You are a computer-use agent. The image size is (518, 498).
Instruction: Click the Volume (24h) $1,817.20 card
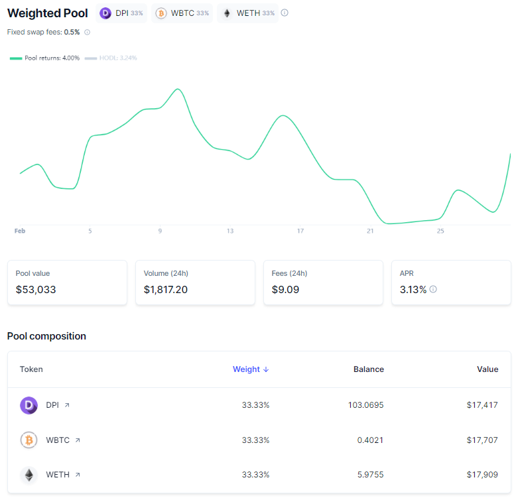tap(195, 282)
